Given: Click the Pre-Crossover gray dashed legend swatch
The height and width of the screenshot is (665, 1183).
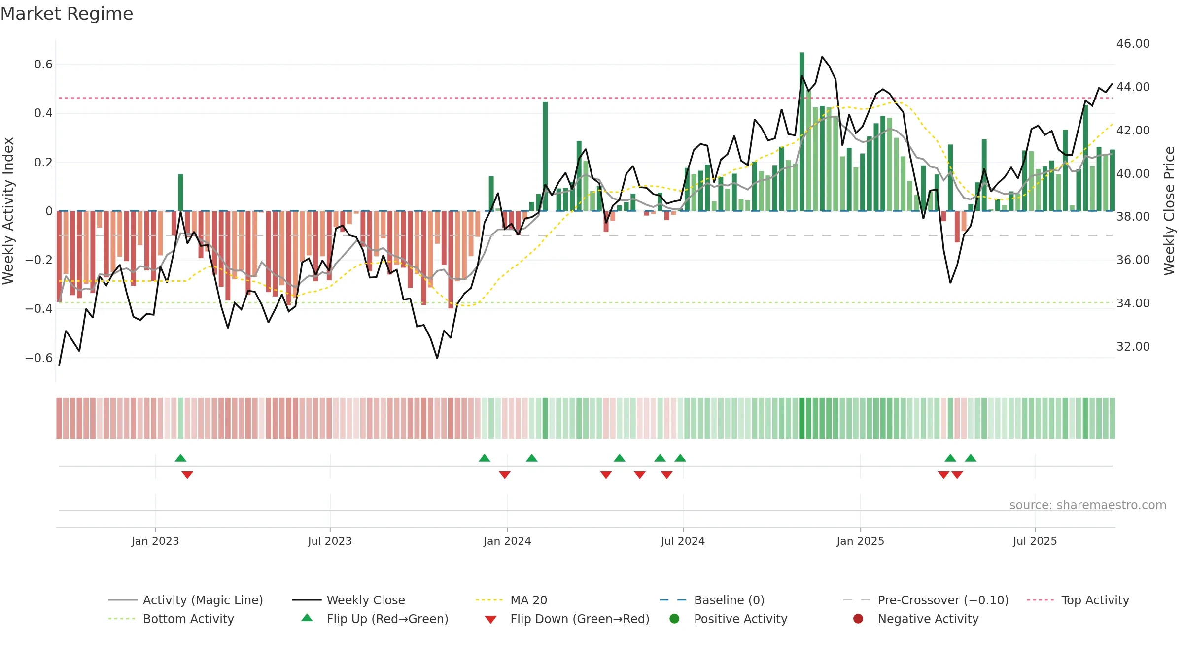Looking at the screenshot, I should coord(858,600).
